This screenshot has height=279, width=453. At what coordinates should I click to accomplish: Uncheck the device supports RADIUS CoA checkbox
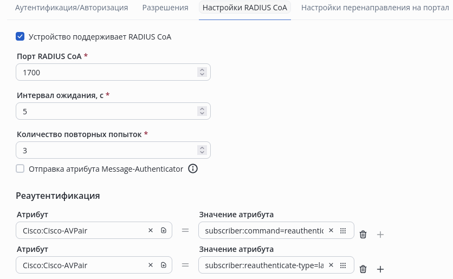(x=21, y=37)
